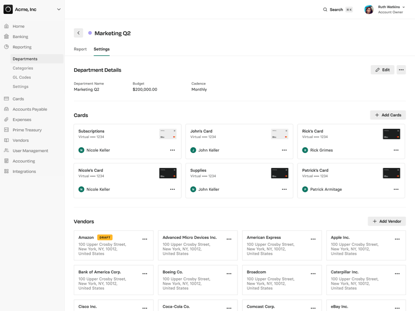
Task: Open Department Details more options menu
Action: pyautogui.click(x=401, y=70)
